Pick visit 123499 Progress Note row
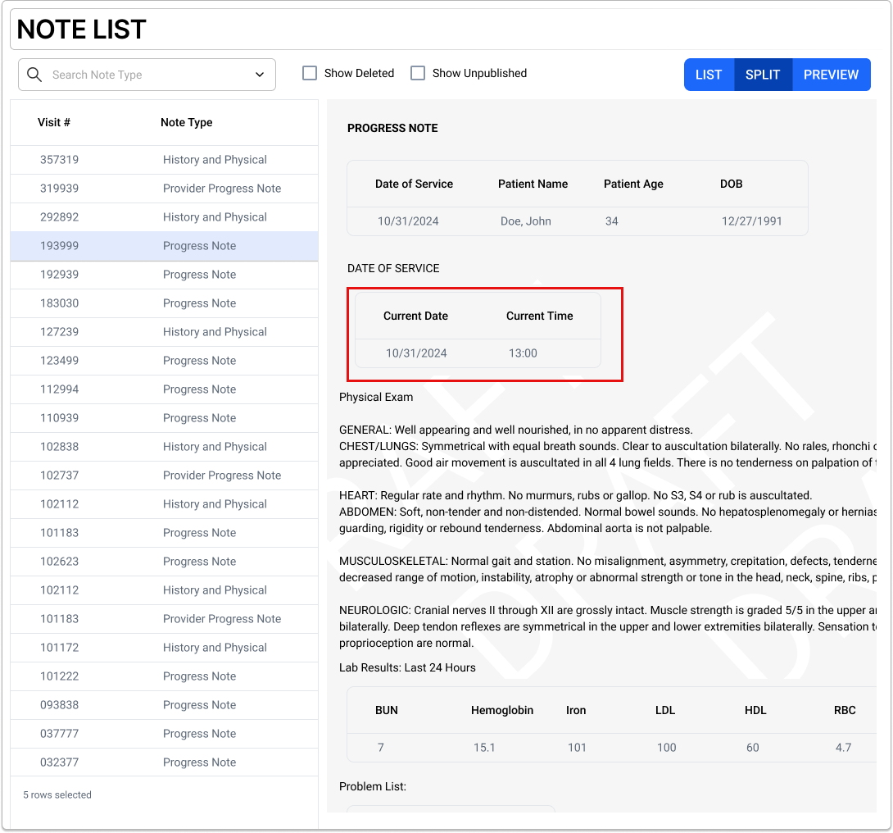 (x=164, y=361)
